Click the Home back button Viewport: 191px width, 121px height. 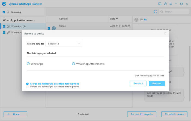(x=15, y=114)
